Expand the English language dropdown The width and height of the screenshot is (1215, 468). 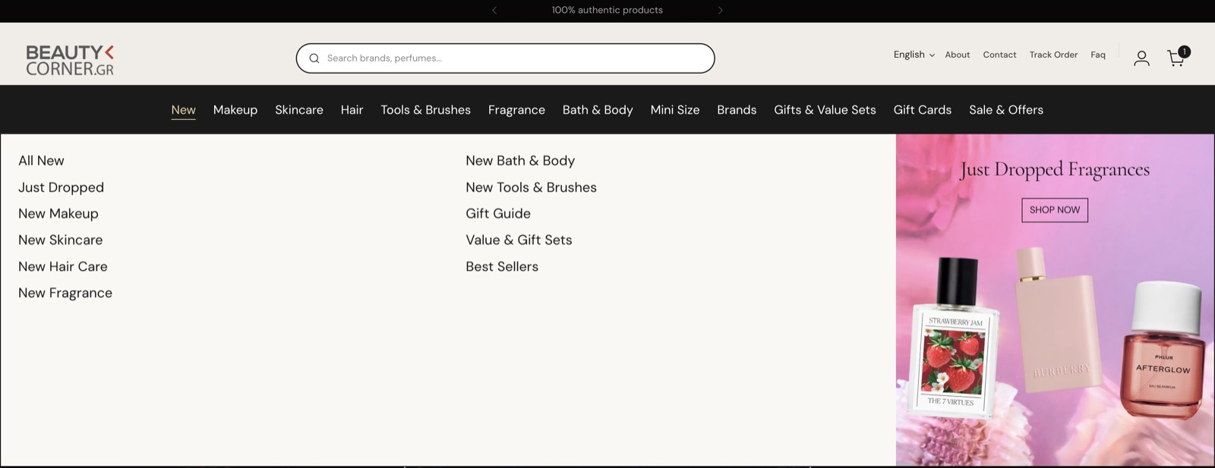click(914, 55)
